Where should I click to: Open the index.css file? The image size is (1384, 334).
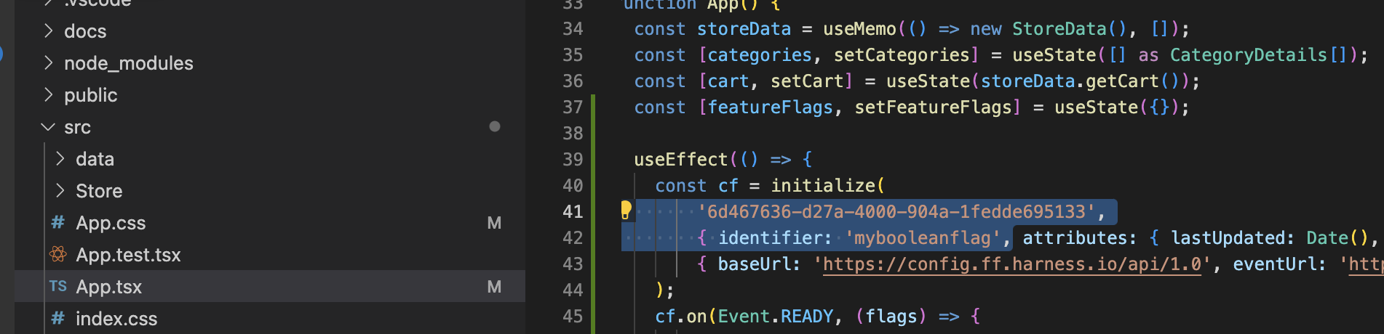click(116, 319)
